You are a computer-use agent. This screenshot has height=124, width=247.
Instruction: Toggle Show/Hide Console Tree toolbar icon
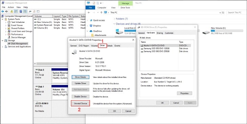[x=16, y=11]
